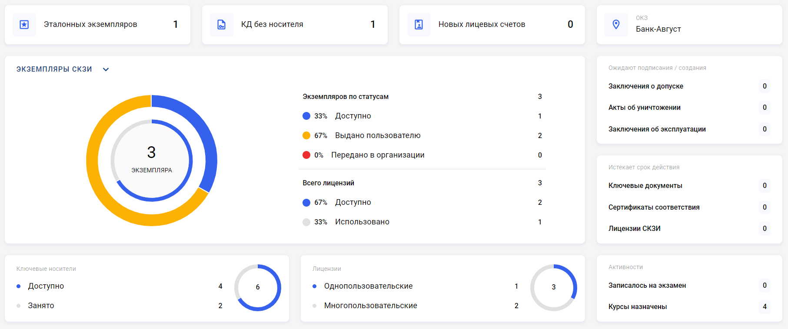788x329 pixels.
Task: Open Лицензии СКЗИ expiring row
Action: pyautogui.click(x=635, y=229)
